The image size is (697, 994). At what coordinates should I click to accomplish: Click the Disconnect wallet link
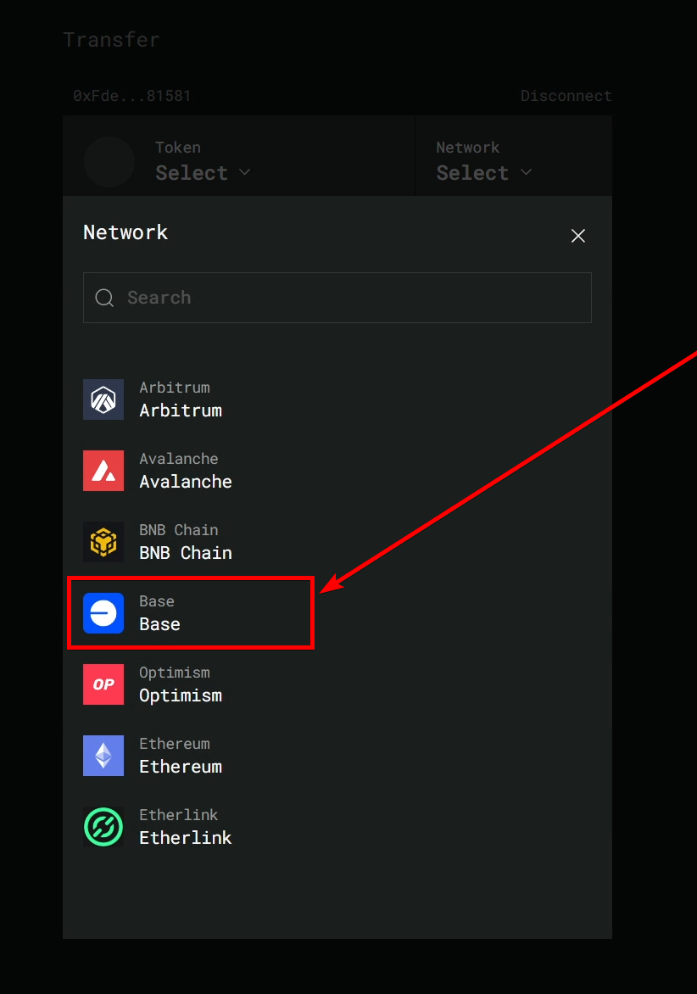pyautogui.click(x=566, y=96)
